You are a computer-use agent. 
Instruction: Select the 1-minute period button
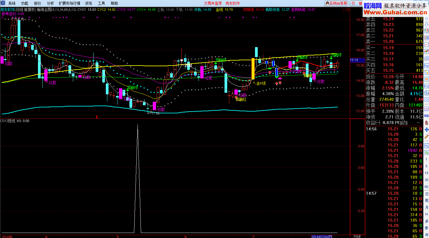426,159
